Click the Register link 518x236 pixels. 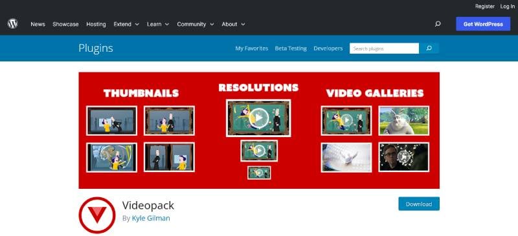point(484,6)
